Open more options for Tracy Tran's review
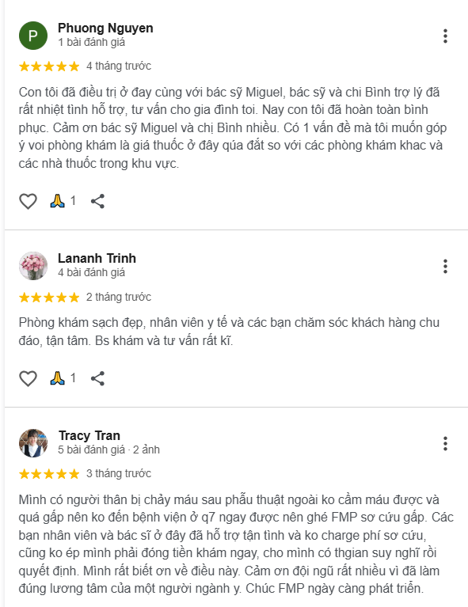 point(445,444)
